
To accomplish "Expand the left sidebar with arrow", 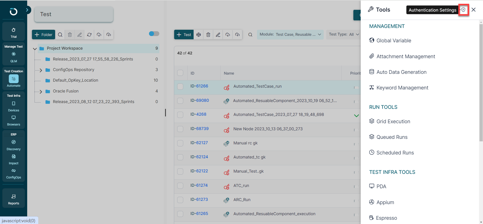I will pyautogui.click(x=27, y=10).
